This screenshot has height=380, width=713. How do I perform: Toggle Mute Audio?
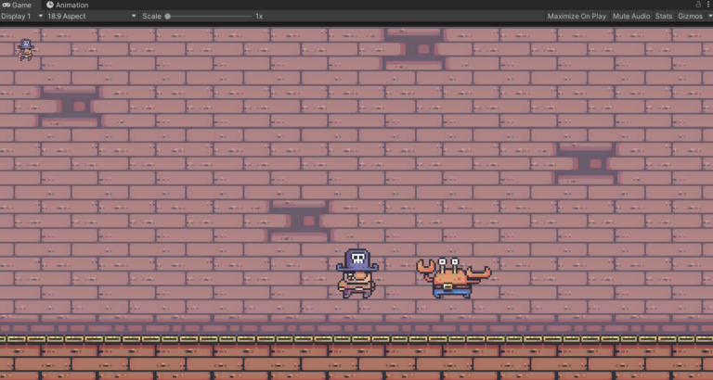click(x=631, y=16)
